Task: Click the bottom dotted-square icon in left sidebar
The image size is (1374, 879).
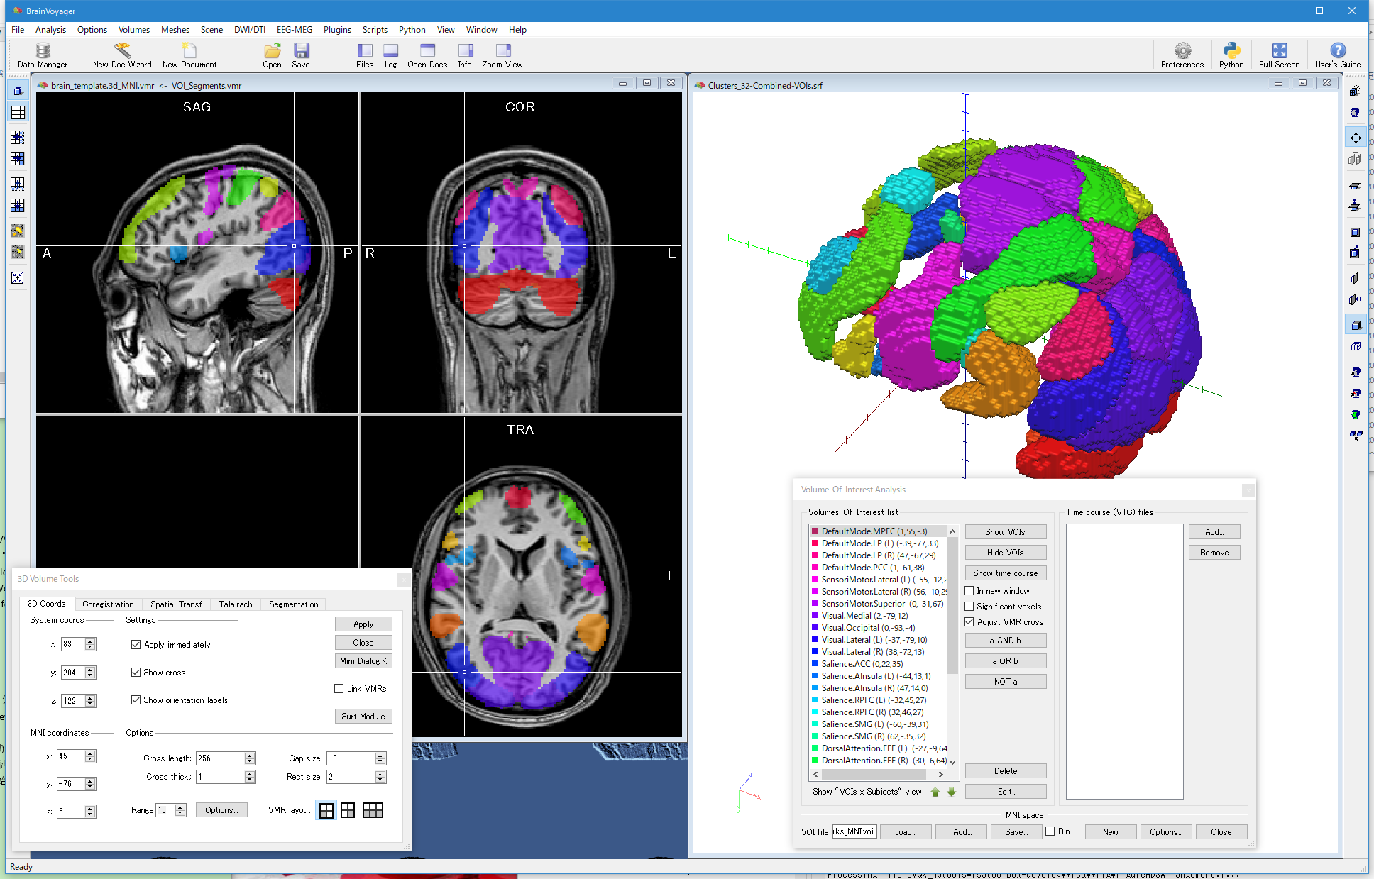Action: [x=18, y=278]
